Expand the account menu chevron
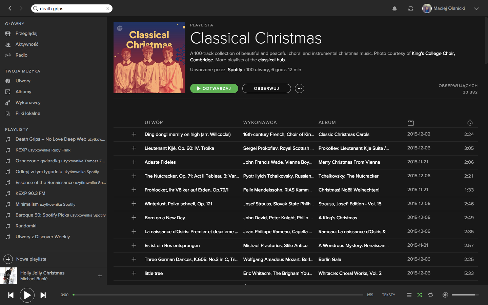The height and width of the screenshot is (305, 488). click(476, 9)
